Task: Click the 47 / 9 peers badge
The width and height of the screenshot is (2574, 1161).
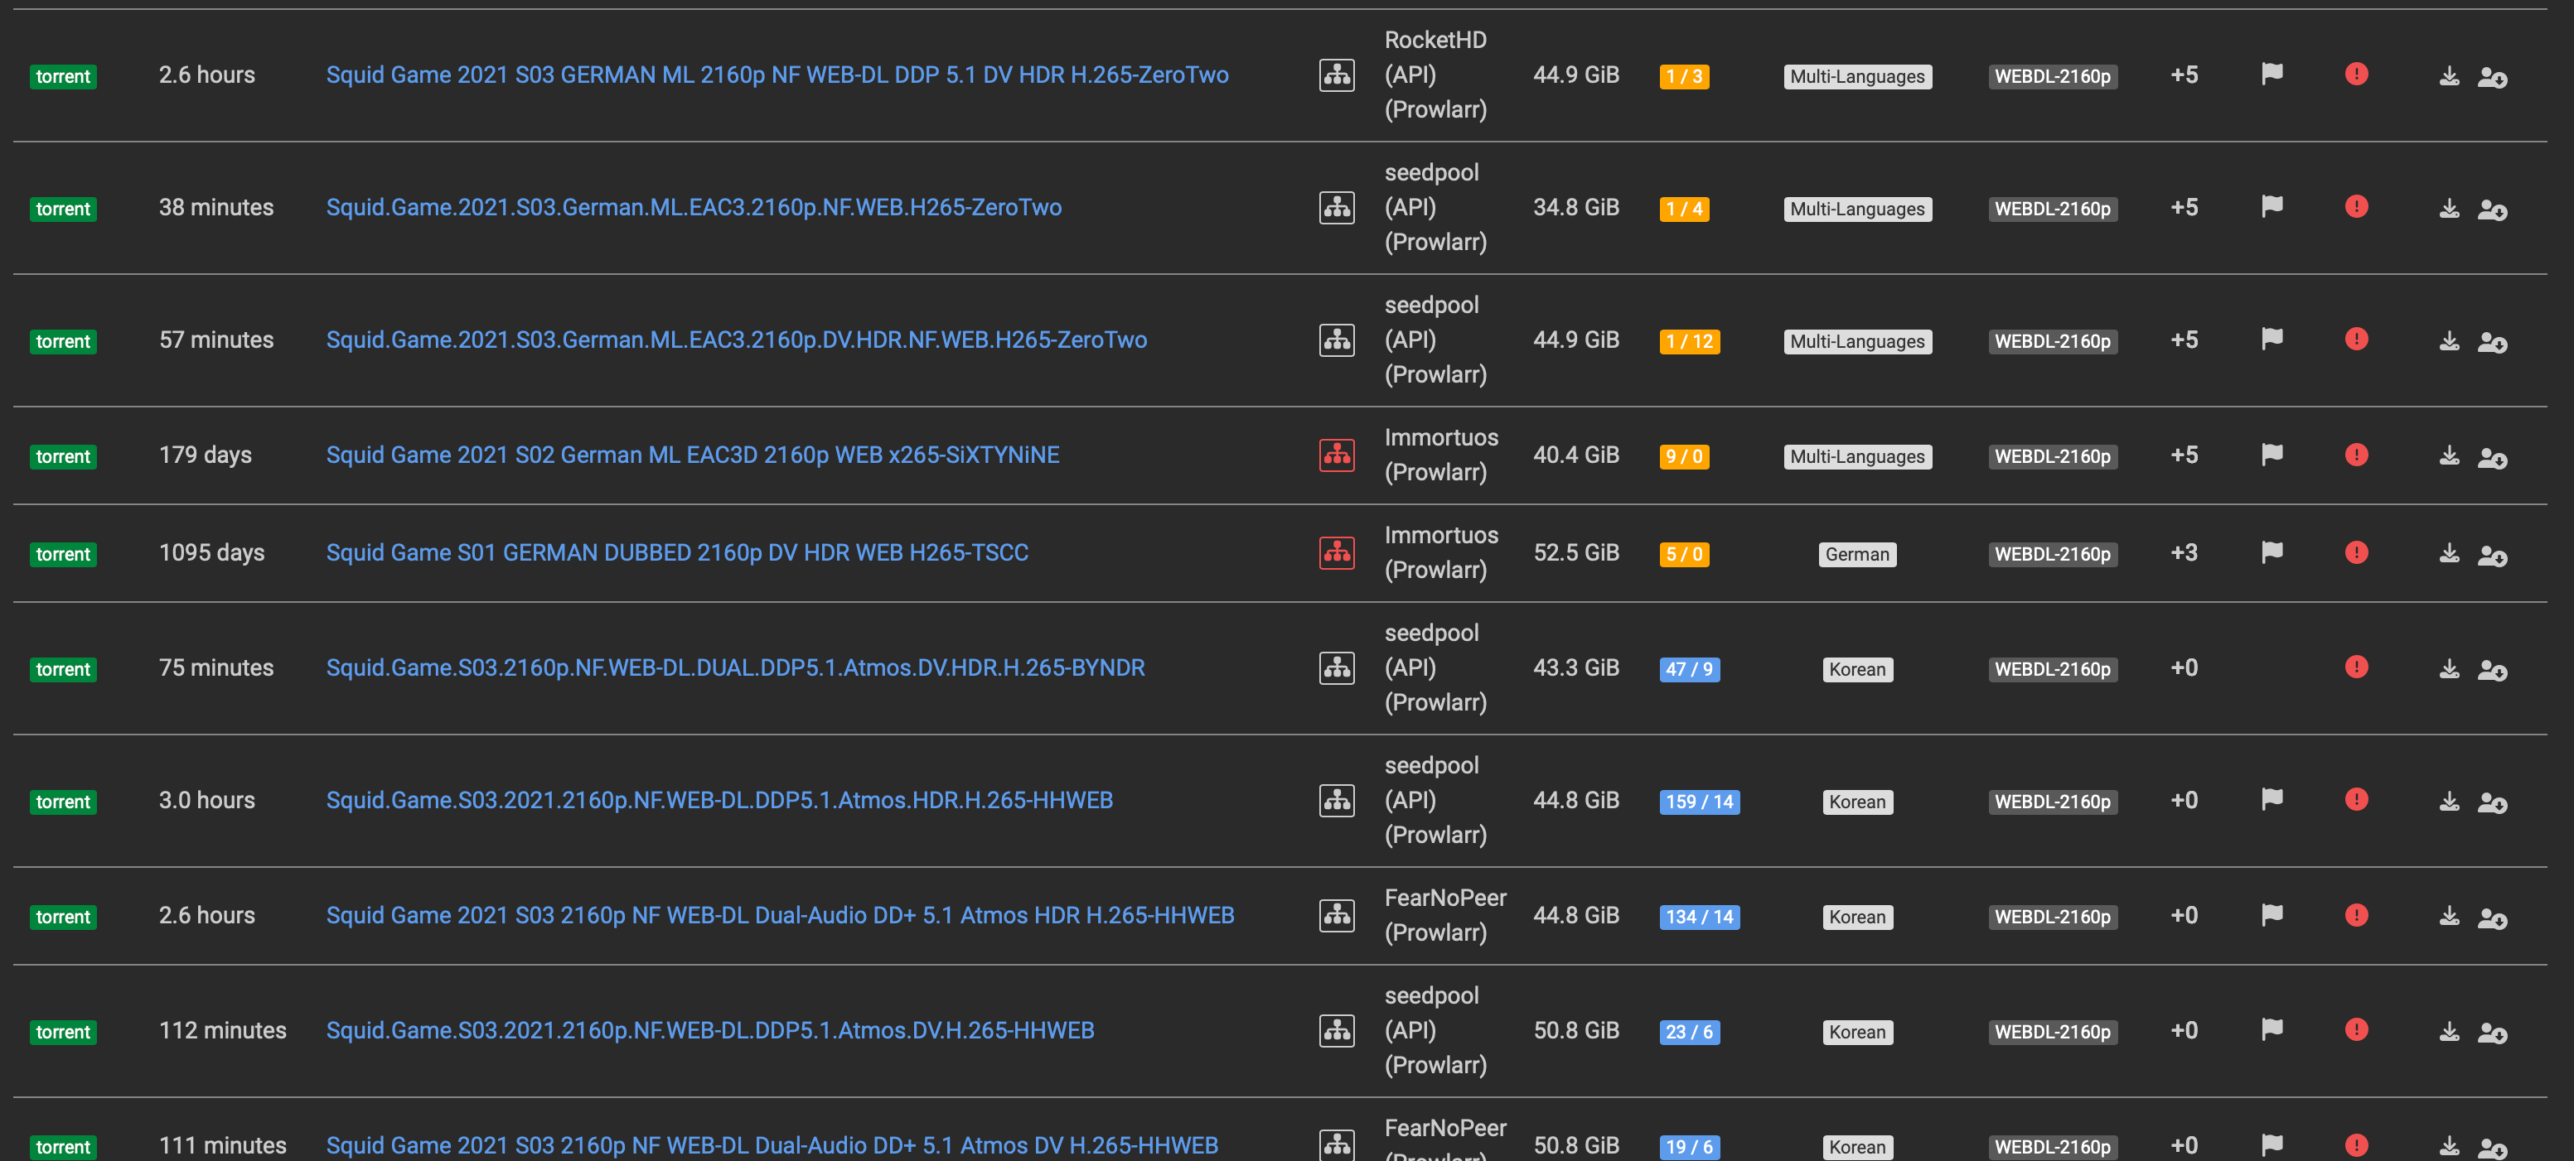Action: (1689, 669)
